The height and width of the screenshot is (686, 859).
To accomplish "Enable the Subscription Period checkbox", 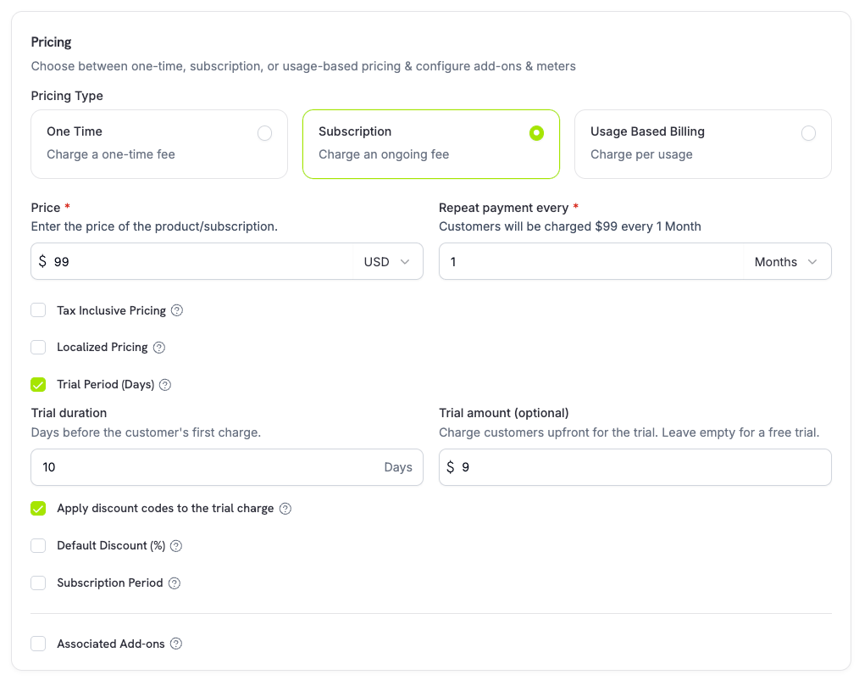I will [38, 583].
